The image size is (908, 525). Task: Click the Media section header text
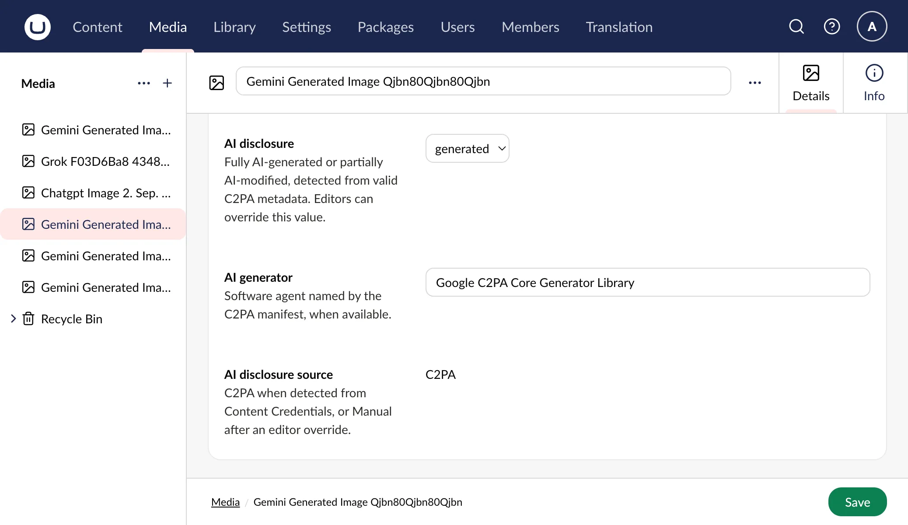38,84
